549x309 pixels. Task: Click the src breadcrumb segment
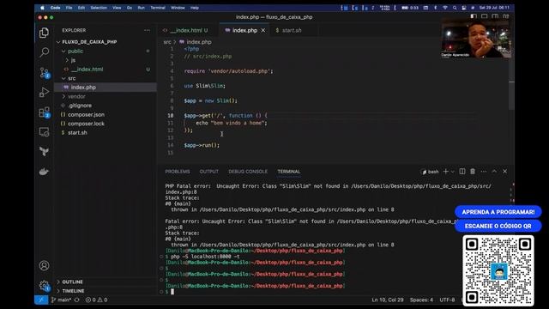click(167, 42)
